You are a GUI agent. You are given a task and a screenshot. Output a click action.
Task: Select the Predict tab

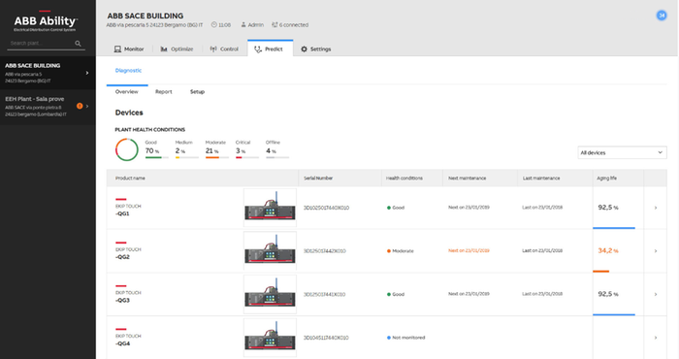tap(271, 49)
